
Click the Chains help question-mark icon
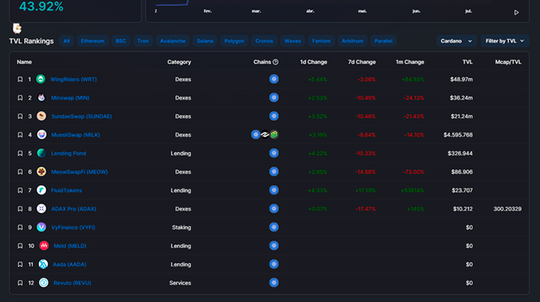tap(276, 62)
